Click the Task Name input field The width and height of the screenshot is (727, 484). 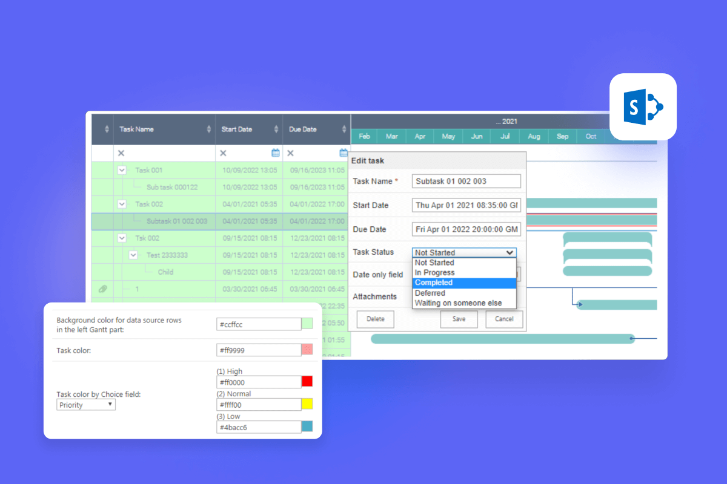tap(466, 181)
